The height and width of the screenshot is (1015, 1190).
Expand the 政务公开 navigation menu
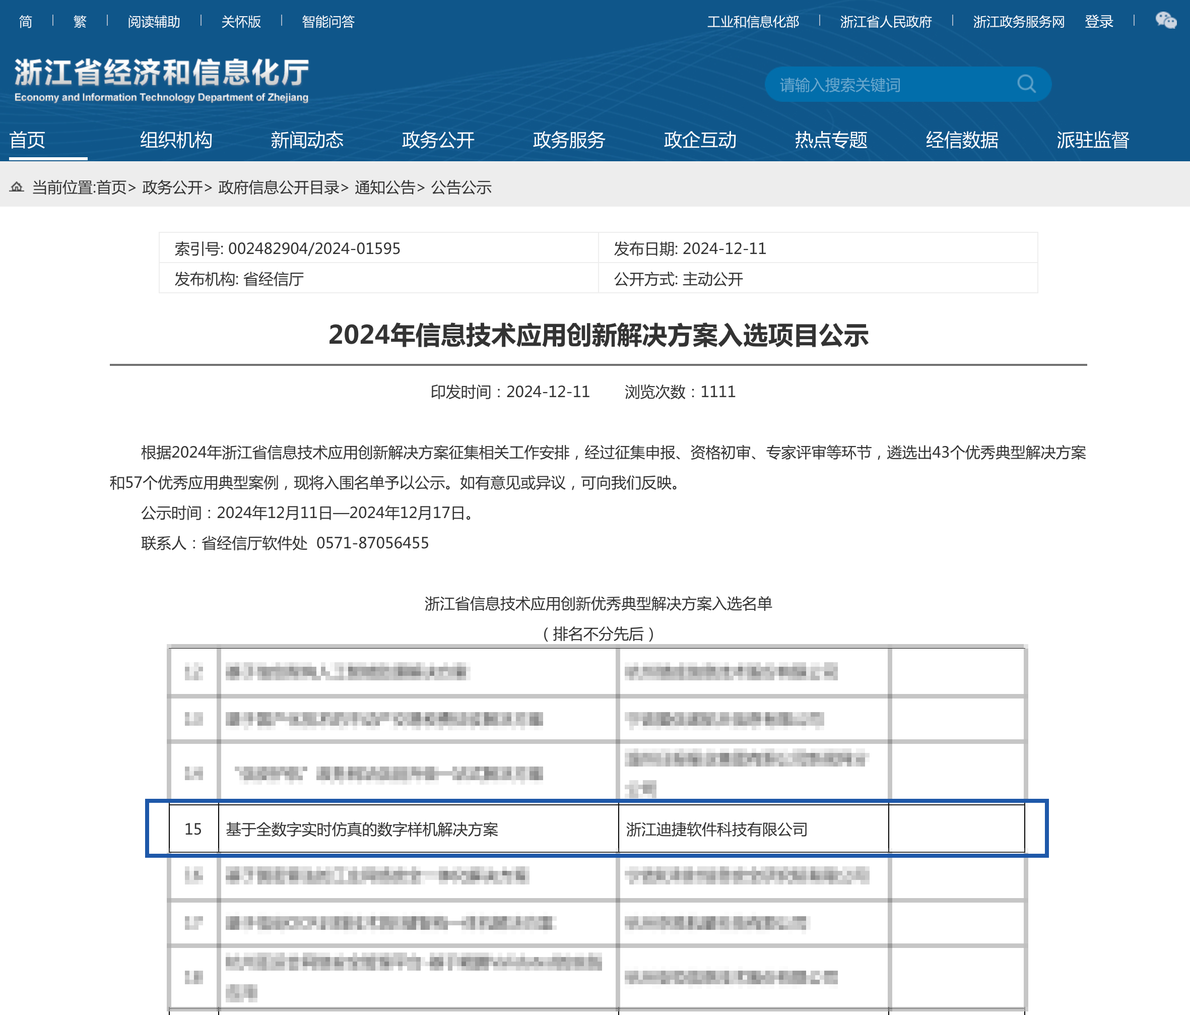pyautogui.click(x=438, y=140)
